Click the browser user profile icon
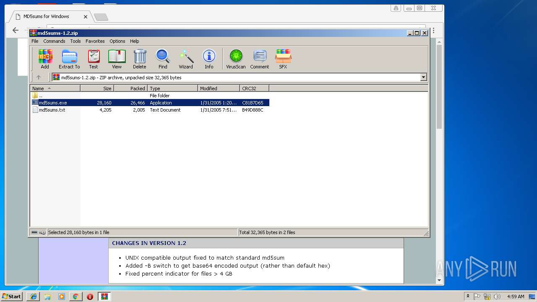 click(396, 8)
